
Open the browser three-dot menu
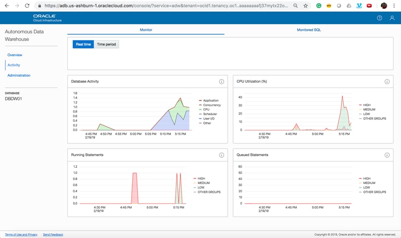tap(394, 5)
